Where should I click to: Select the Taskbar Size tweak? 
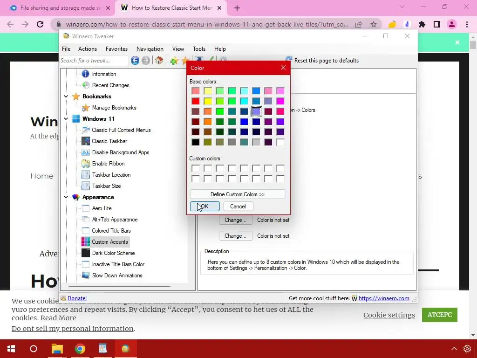pos(107,186)
